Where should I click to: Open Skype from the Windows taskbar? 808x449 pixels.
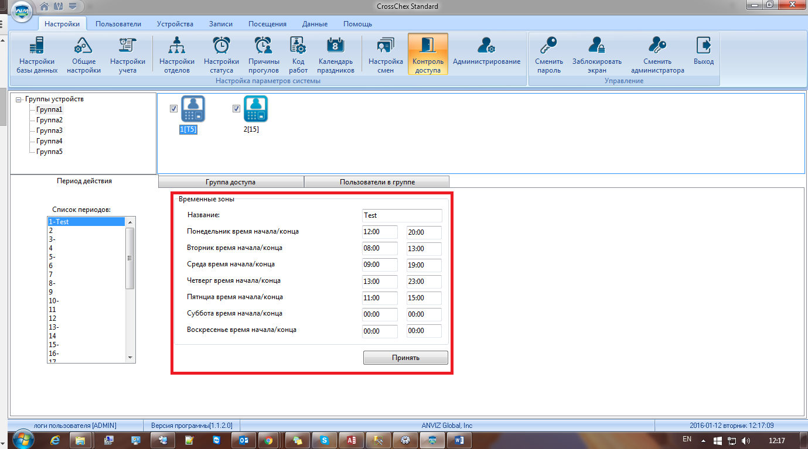pyautogui.click(x=325, y=440)
